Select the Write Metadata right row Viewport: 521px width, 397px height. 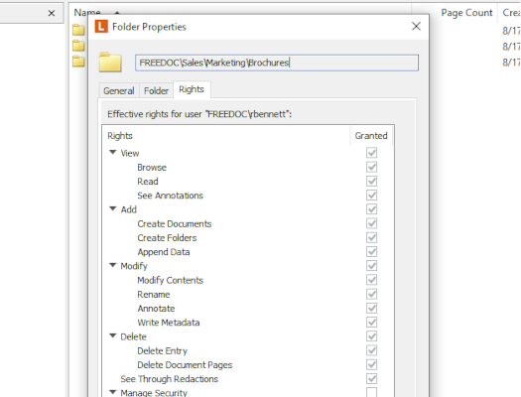[169, 323]
